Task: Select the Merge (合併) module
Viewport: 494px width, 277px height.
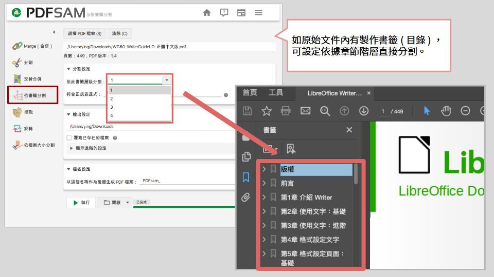Action: [x=32, y=46]
